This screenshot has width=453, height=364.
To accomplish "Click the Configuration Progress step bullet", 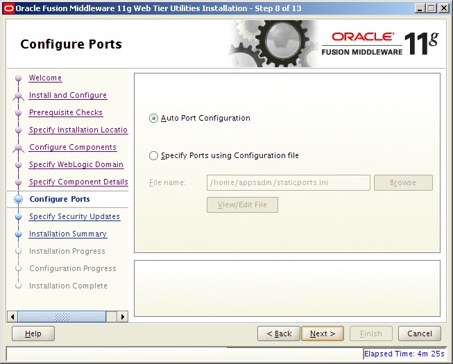I will [19, 268].
